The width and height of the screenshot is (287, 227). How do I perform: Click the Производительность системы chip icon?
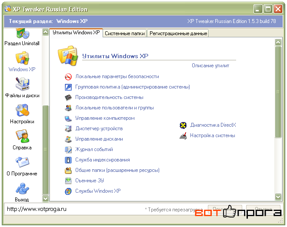tap(68, 98)
